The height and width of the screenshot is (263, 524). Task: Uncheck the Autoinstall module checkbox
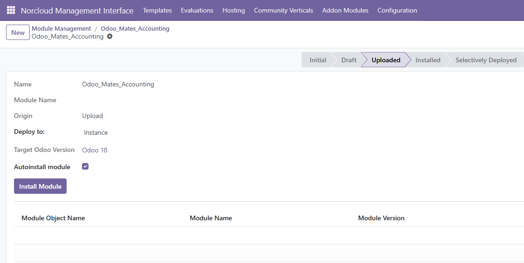pos(85,166)
